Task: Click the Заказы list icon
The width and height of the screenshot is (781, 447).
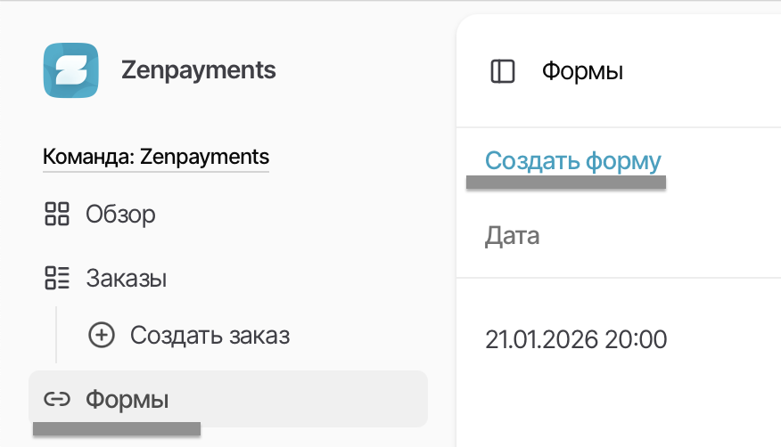Action: coord(57,279)
